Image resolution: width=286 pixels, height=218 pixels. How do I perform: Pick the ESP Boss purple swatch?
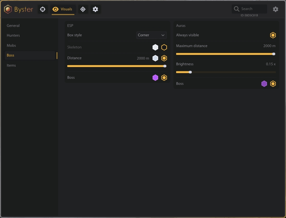click(x=155, y=77)
